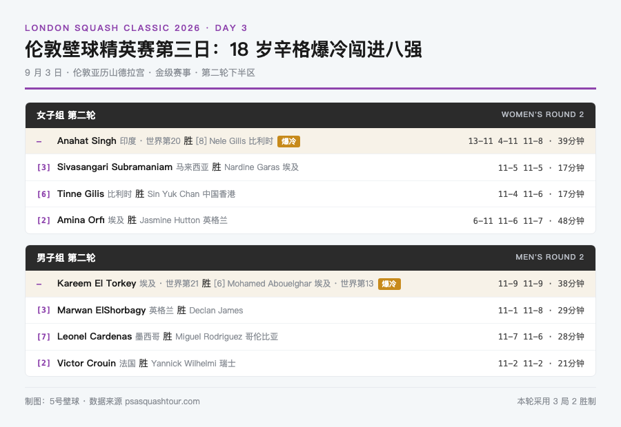This screenshot has height=427, width=621.
Task: Click seed [7] beside Leonel Cardenas
Action: pyautogui.click(x=43, y=337)
